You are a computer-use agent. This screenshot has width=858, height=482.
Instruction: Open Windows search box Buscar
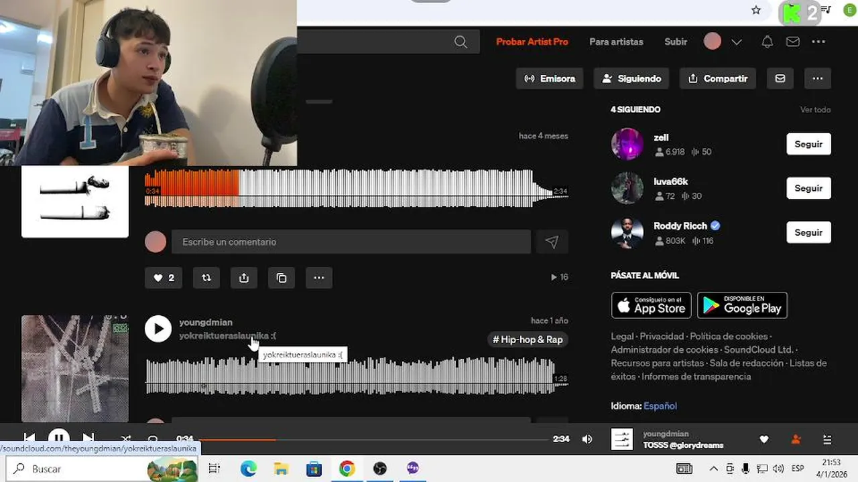pos(102,469)
